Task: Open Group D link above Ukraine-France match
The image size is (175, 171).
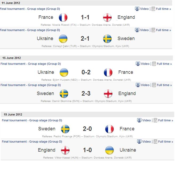Action: point(31,64)
